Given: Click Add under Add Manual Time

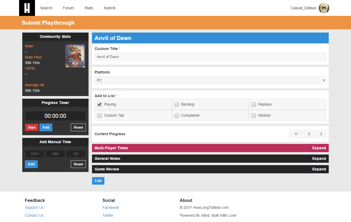Looking at the screenshot, I should coord(31,164).
